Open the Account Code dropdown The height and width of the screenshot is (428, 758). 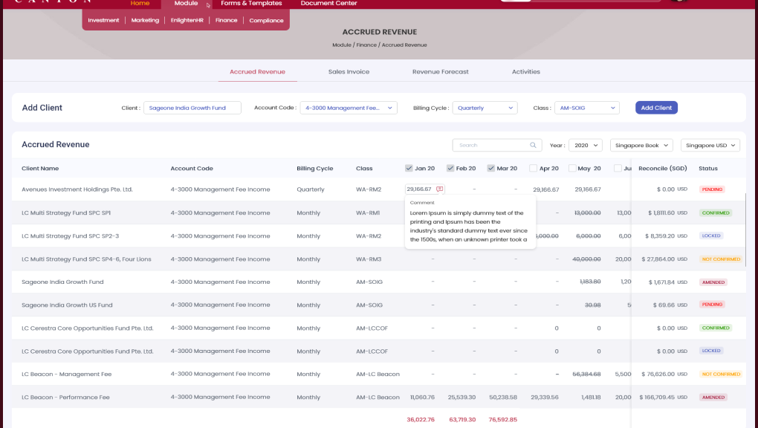[x=349, y=108]
